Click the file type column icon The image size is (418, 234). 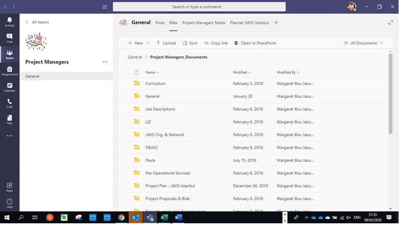point(136,72)
